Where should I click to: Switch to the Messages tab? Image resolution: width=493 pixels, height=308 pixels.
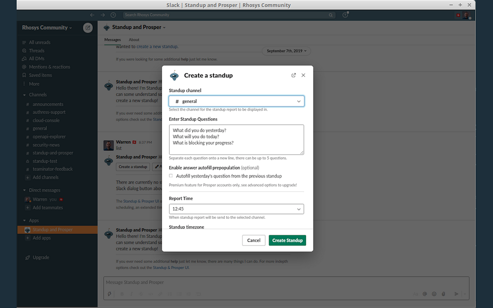[x=112, y=39]
